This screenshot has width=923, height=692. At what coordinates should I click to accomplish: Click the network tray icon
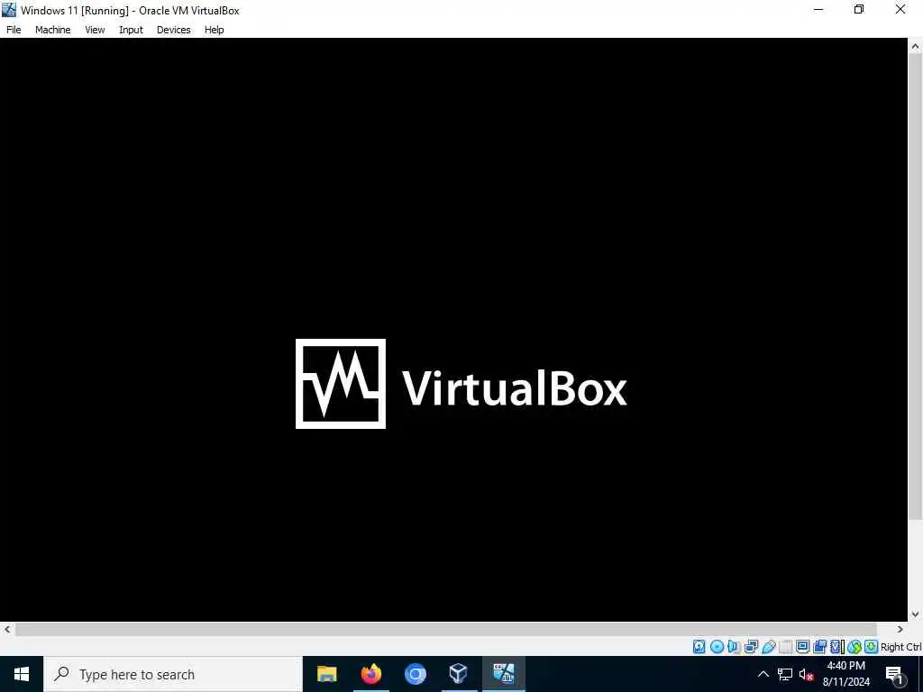(785, 674)
